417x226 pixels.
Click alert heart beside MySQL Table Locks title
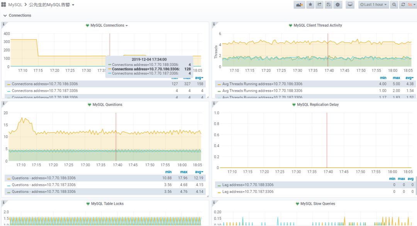pyautogui.click(x=88, y=204)
